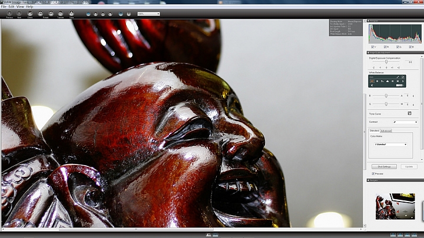Open the Tone Curve editor icon
The image size is (424, 238).
coord(409,113)
